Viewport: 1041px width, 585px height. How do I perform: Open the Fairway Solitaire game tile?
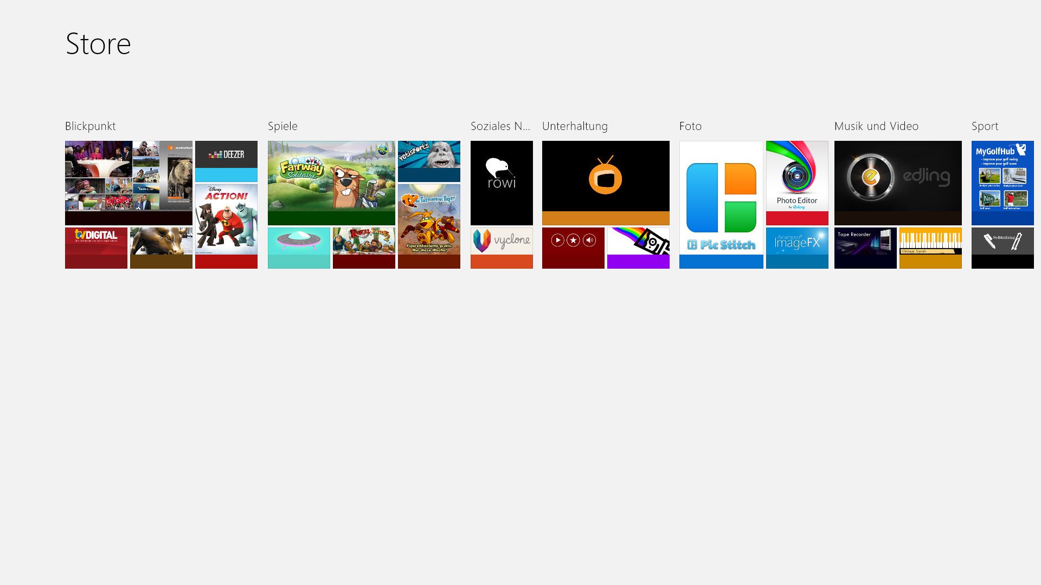click(331, 183)
